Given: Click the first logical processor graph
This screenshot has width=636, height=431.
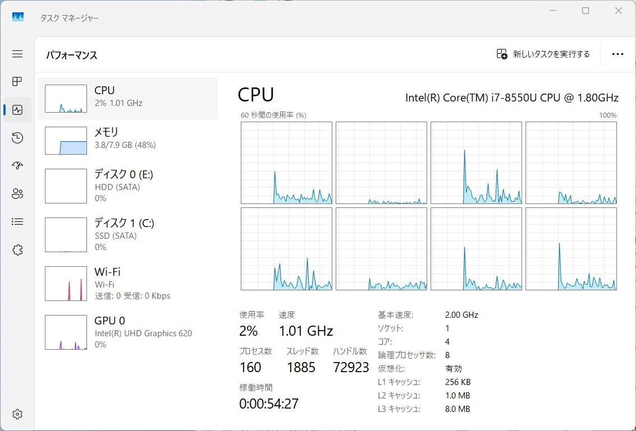Looking at the screenshot, I should click(x=286, y=163).
